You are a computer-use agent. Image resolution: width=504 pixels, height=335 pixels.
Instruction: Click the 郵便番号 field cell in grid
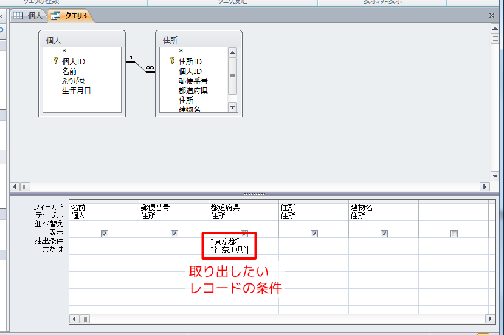pyautogui.click(x=174, y=208)
